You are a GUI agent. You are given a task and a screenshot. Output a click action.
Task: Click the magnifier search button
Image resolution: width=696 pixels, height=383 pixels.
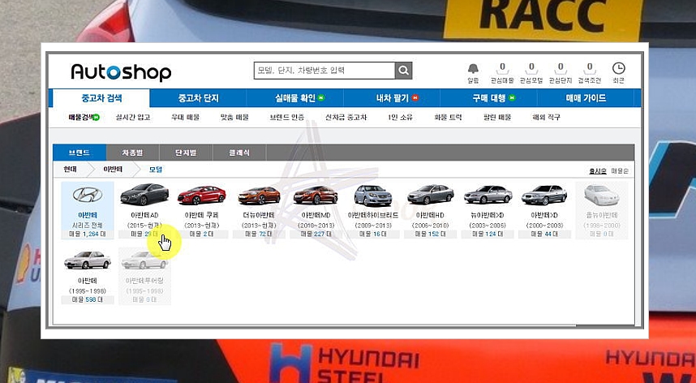tap(403, 70)
